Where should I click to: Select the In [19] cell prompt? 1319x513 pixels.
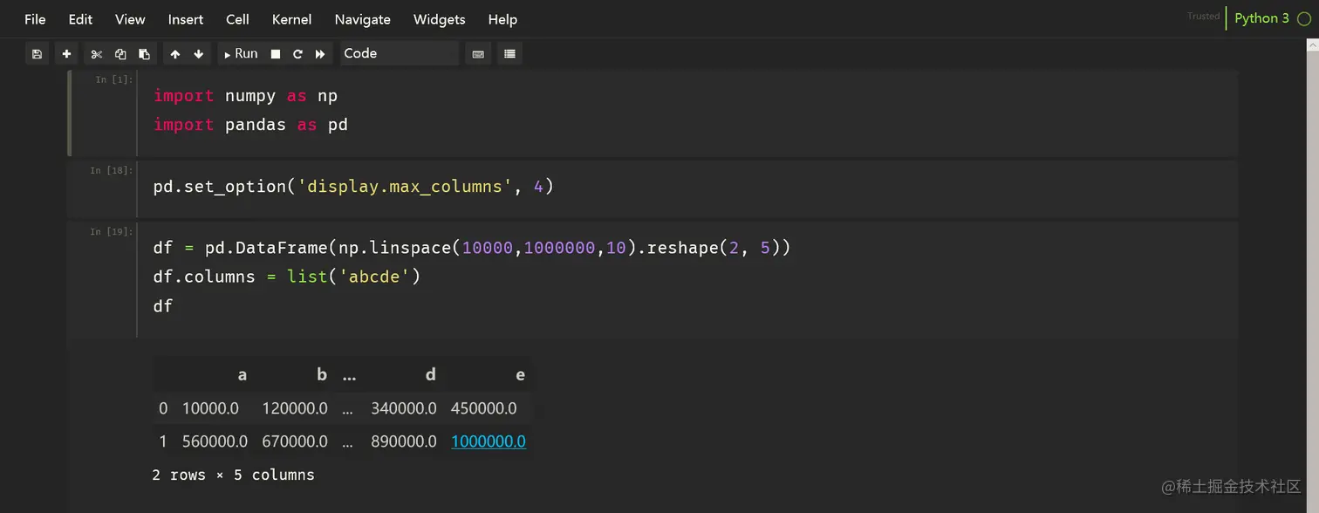[112, 231]
